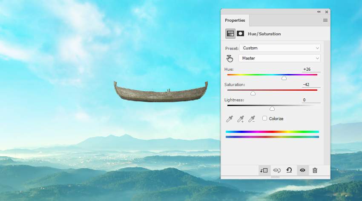Open the Preset dropdown showing Custom
The height and width of the screenshot is (201, 362).
pos(280,48)
